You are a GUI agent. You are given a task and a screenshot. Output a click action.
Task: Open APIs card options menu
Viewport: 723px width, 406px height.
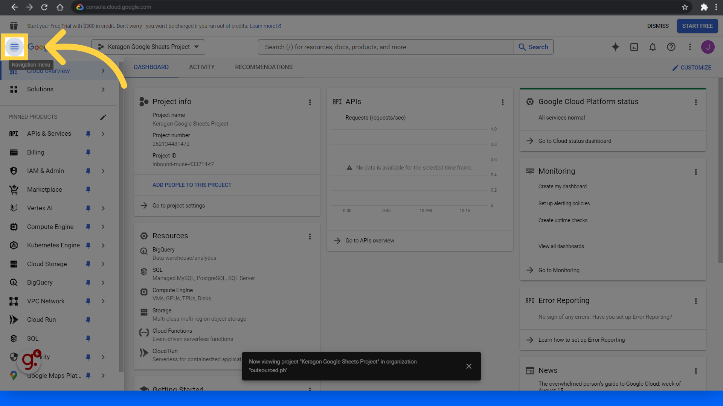(503, 102)
